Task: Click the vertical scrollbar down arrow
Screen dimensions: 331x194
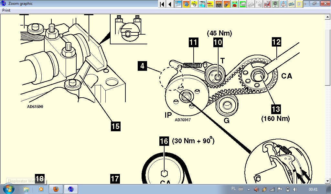Action: pos(328,181)
